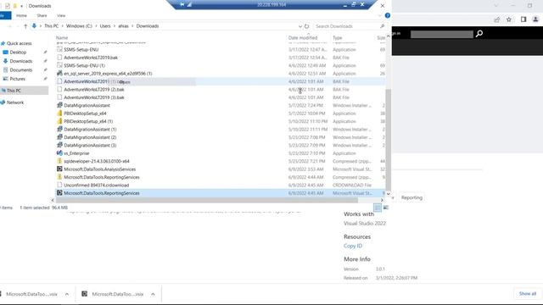Open Quick Access Toolbar customize dropdown

[21, 6]
